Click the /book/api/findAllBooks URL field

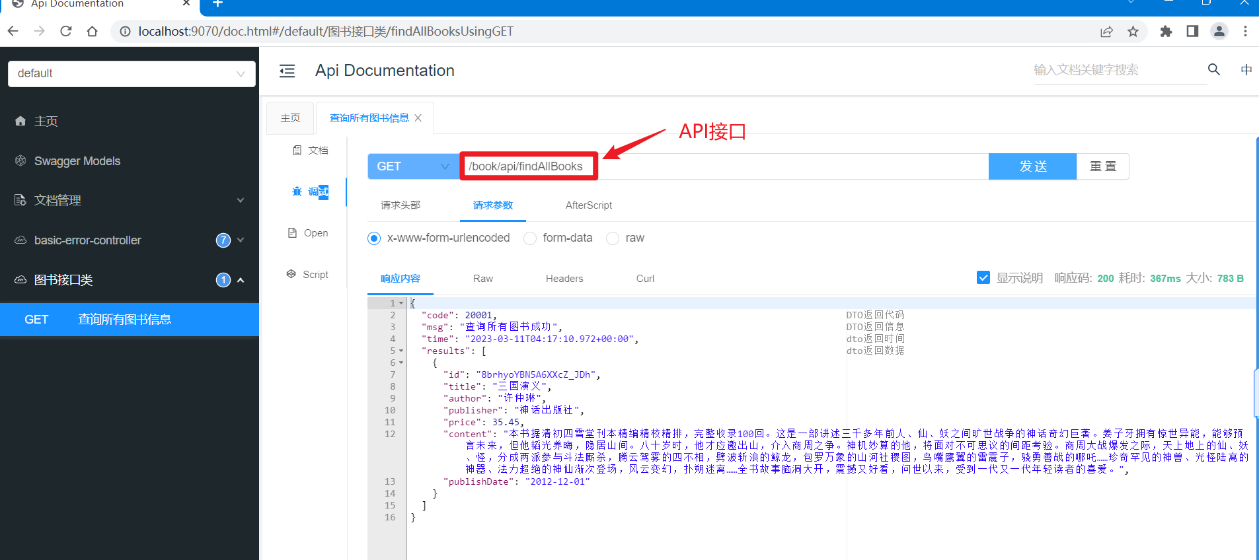724,166
